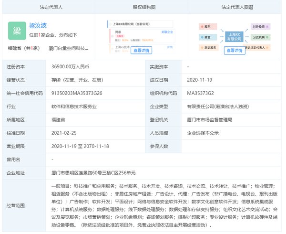Click staff size value 企业选择不公示
The image size is (286, 234).
(203, 133)
